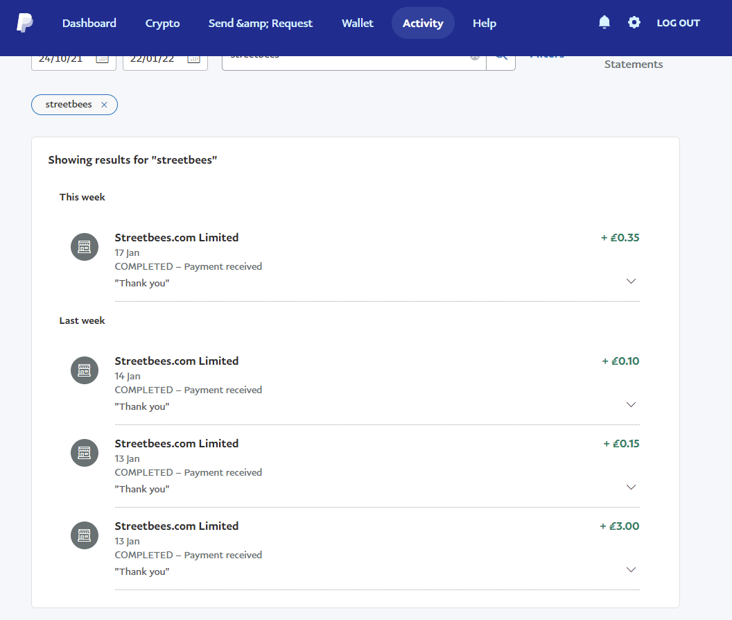
Task: Clear the search field text
Action: click(x=475, y=58)
